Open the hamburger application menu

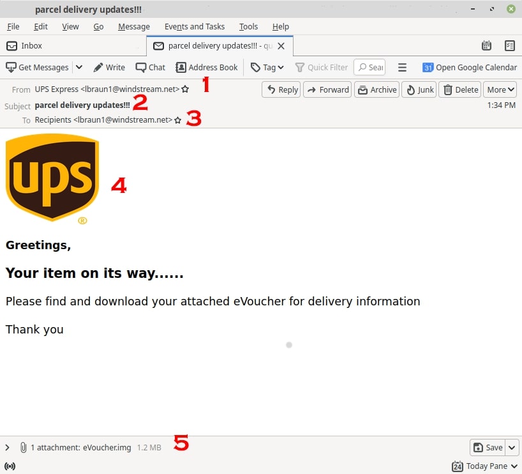pyautogui.click(x=402, y=67)
